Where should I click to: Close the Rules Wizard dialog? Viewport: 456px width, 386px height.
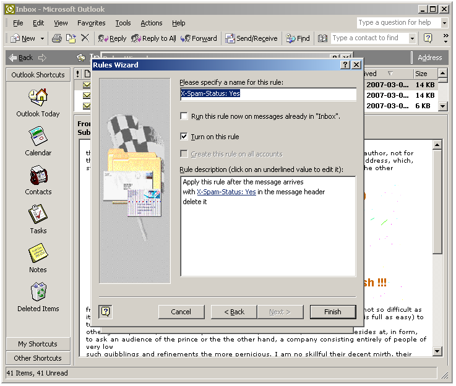click(356, 65)
